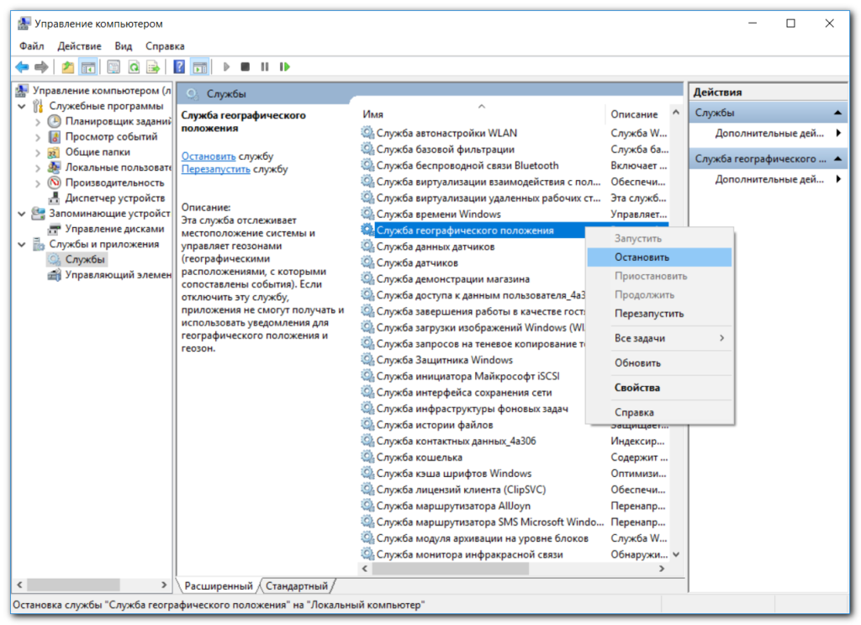861x625 pixels.
Task: Click the Up one level folder icon
Action: (x=67, y=66)
